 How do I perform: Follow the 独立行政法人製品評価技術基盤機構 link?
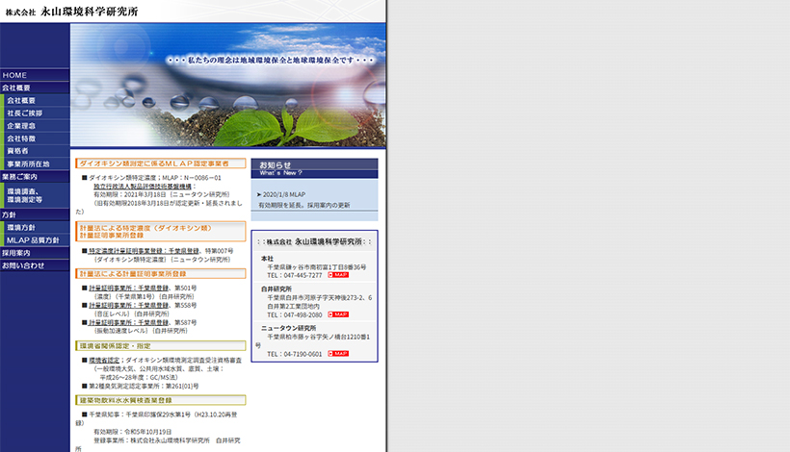tap(143, 186)
